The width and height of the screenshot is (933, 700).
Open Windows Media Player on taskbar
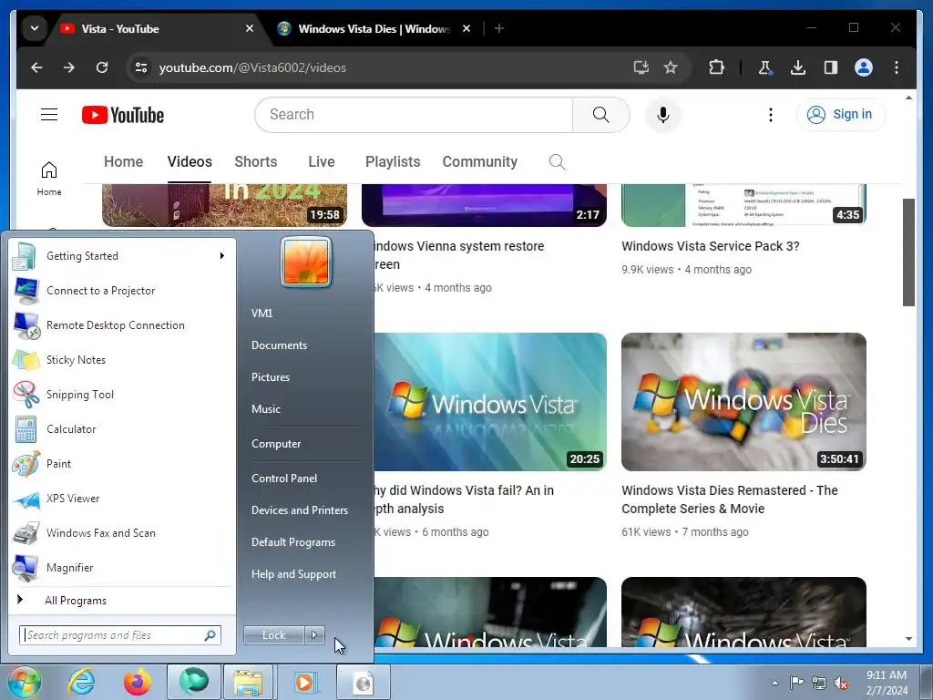tap(305, 682)
